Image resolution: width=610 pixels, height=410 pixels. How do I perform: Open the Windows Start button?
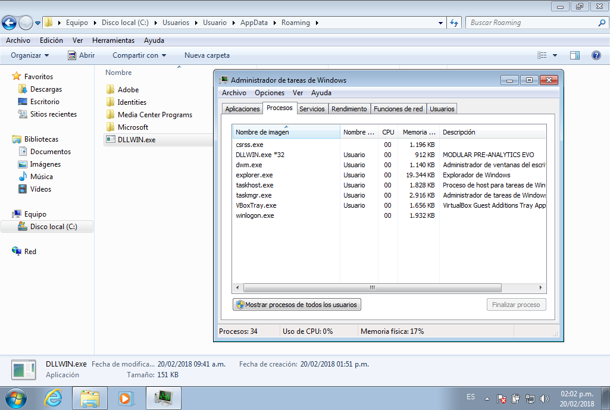15,398
